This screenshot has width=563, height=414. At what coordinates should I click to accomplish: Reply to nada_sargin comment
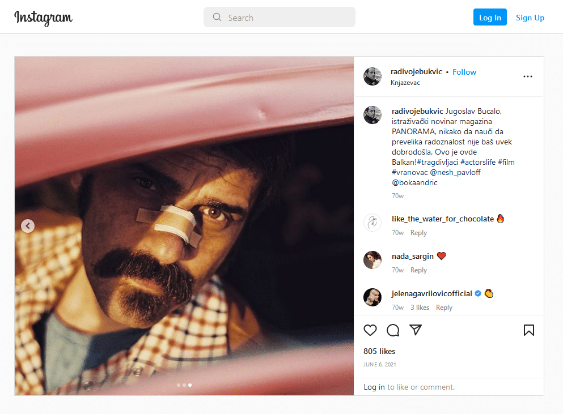click(418, 270)
